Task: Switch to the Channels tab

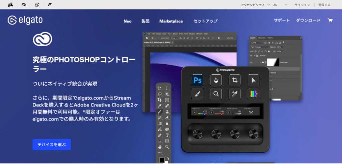Action: tap(262, 38)
